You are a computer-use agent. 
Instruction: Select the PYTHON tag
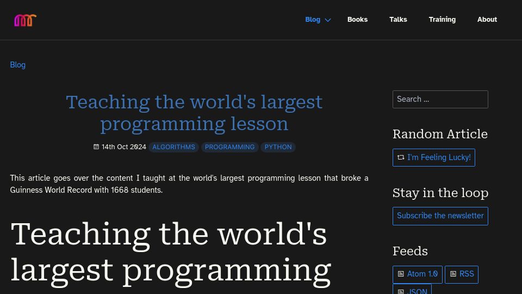278,147
